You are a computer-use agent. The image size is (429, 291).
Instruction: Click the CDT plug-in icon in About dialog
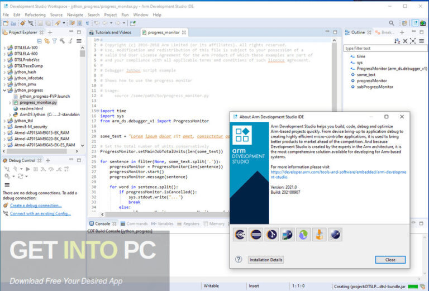240,235
